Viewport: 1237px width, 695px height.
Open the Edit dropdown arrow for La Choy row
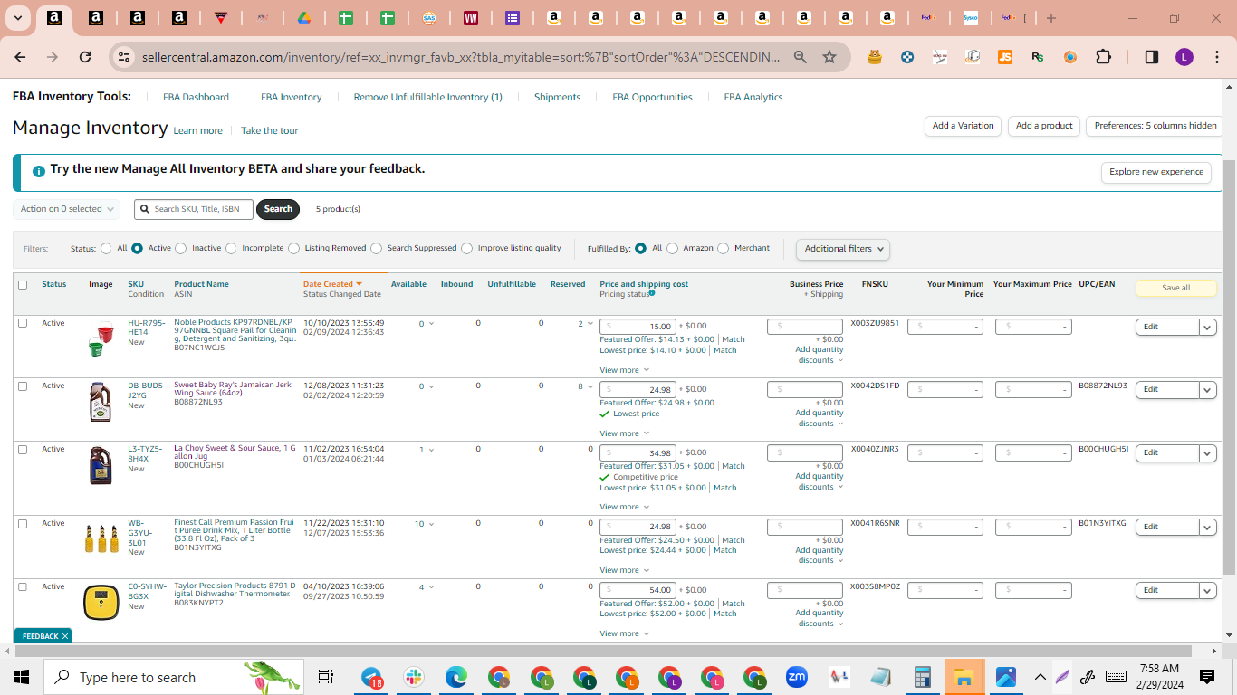[x=1207, y=453]
